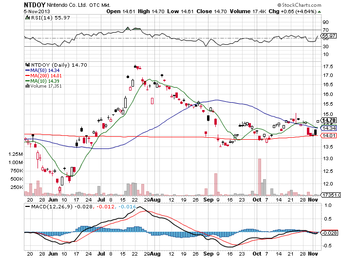The image size is (341, 258).
Task: Click the Sep label under the price chart
Action: pos(208,200)
